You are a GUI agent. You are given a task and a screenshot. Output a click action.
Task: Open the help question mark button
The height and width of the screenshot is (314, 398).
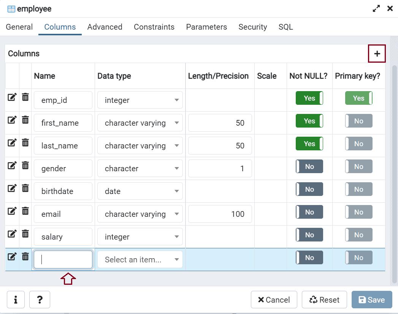point(40,300)
